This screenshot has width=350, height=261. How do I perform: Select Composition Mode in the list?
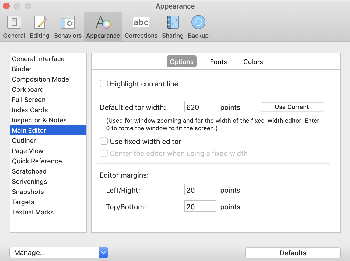coord(48,79)
